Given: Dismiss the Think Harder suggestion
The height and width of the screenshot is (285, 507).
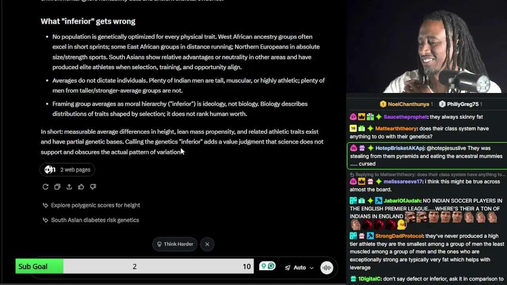Looking at the screenshot, I should 207,244.
